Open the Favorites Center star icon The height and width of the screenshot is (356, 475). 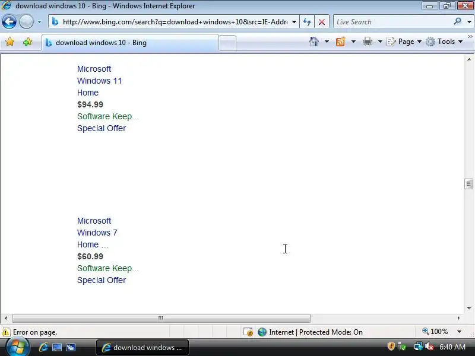coord(9,42)
